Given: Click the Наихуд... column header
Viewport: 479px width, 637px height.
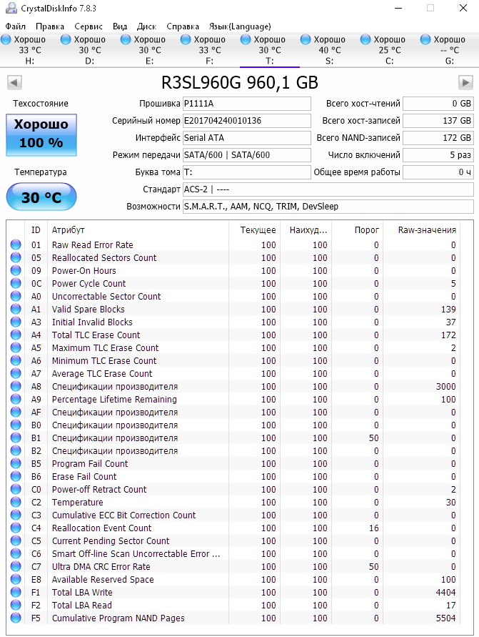Looking at the screenshot, I should pos(306,230).
